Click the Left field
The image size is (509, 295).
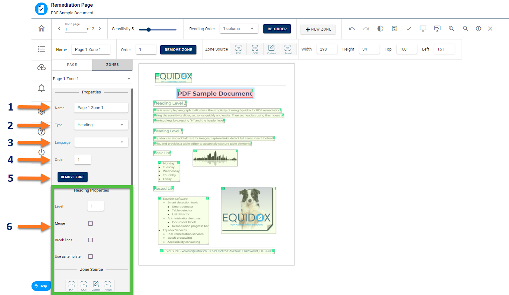point(444,49)
